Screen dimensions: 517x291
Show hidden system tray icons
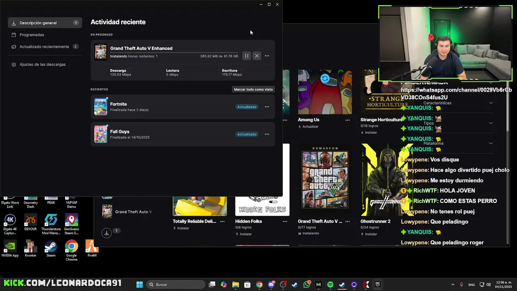(x=452, y=285)
